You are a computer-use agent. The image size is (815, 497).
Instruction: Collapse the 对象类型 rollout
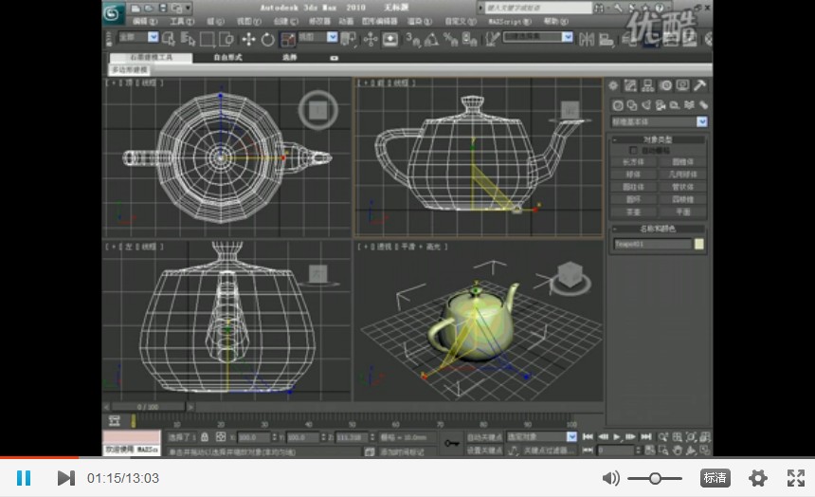tap(658, 139)
